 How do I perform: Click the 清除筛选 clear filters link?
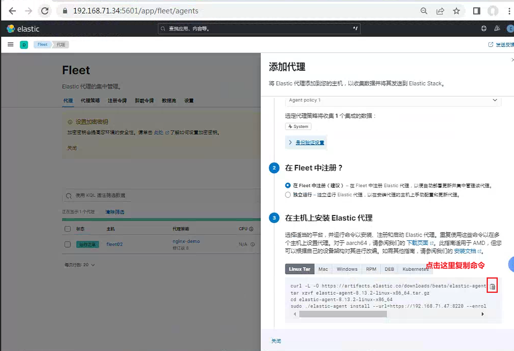click(x=115, y=212)
